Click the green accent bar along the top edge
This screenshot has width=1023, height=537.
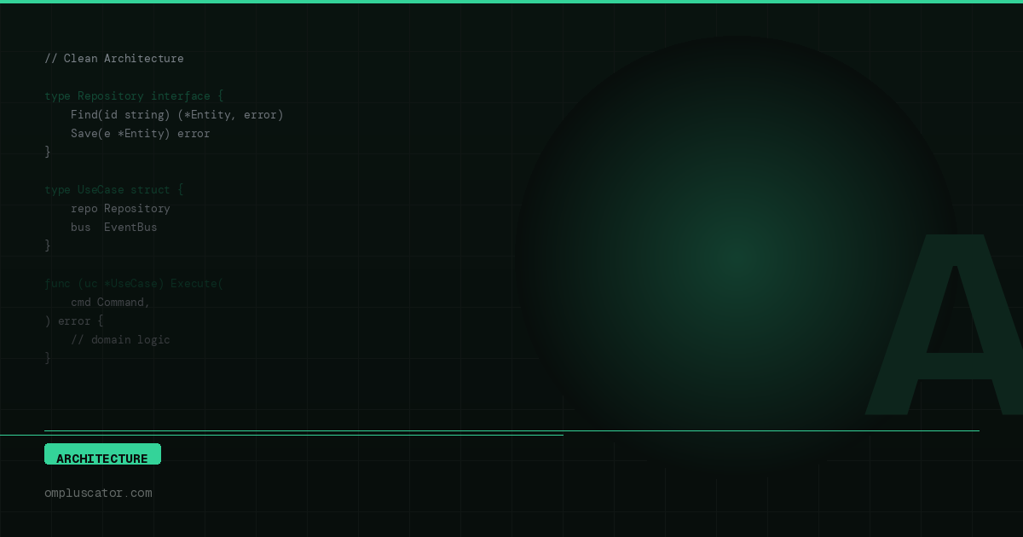511,2
